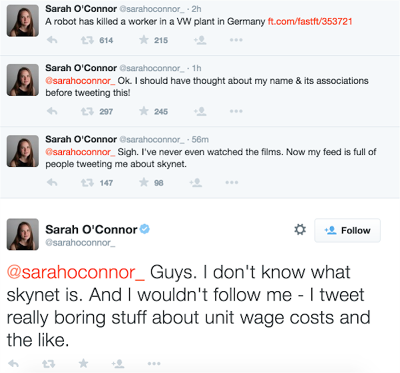Click the @sarahoconnor_ mention in the large tweet

(x=76, y=272)
